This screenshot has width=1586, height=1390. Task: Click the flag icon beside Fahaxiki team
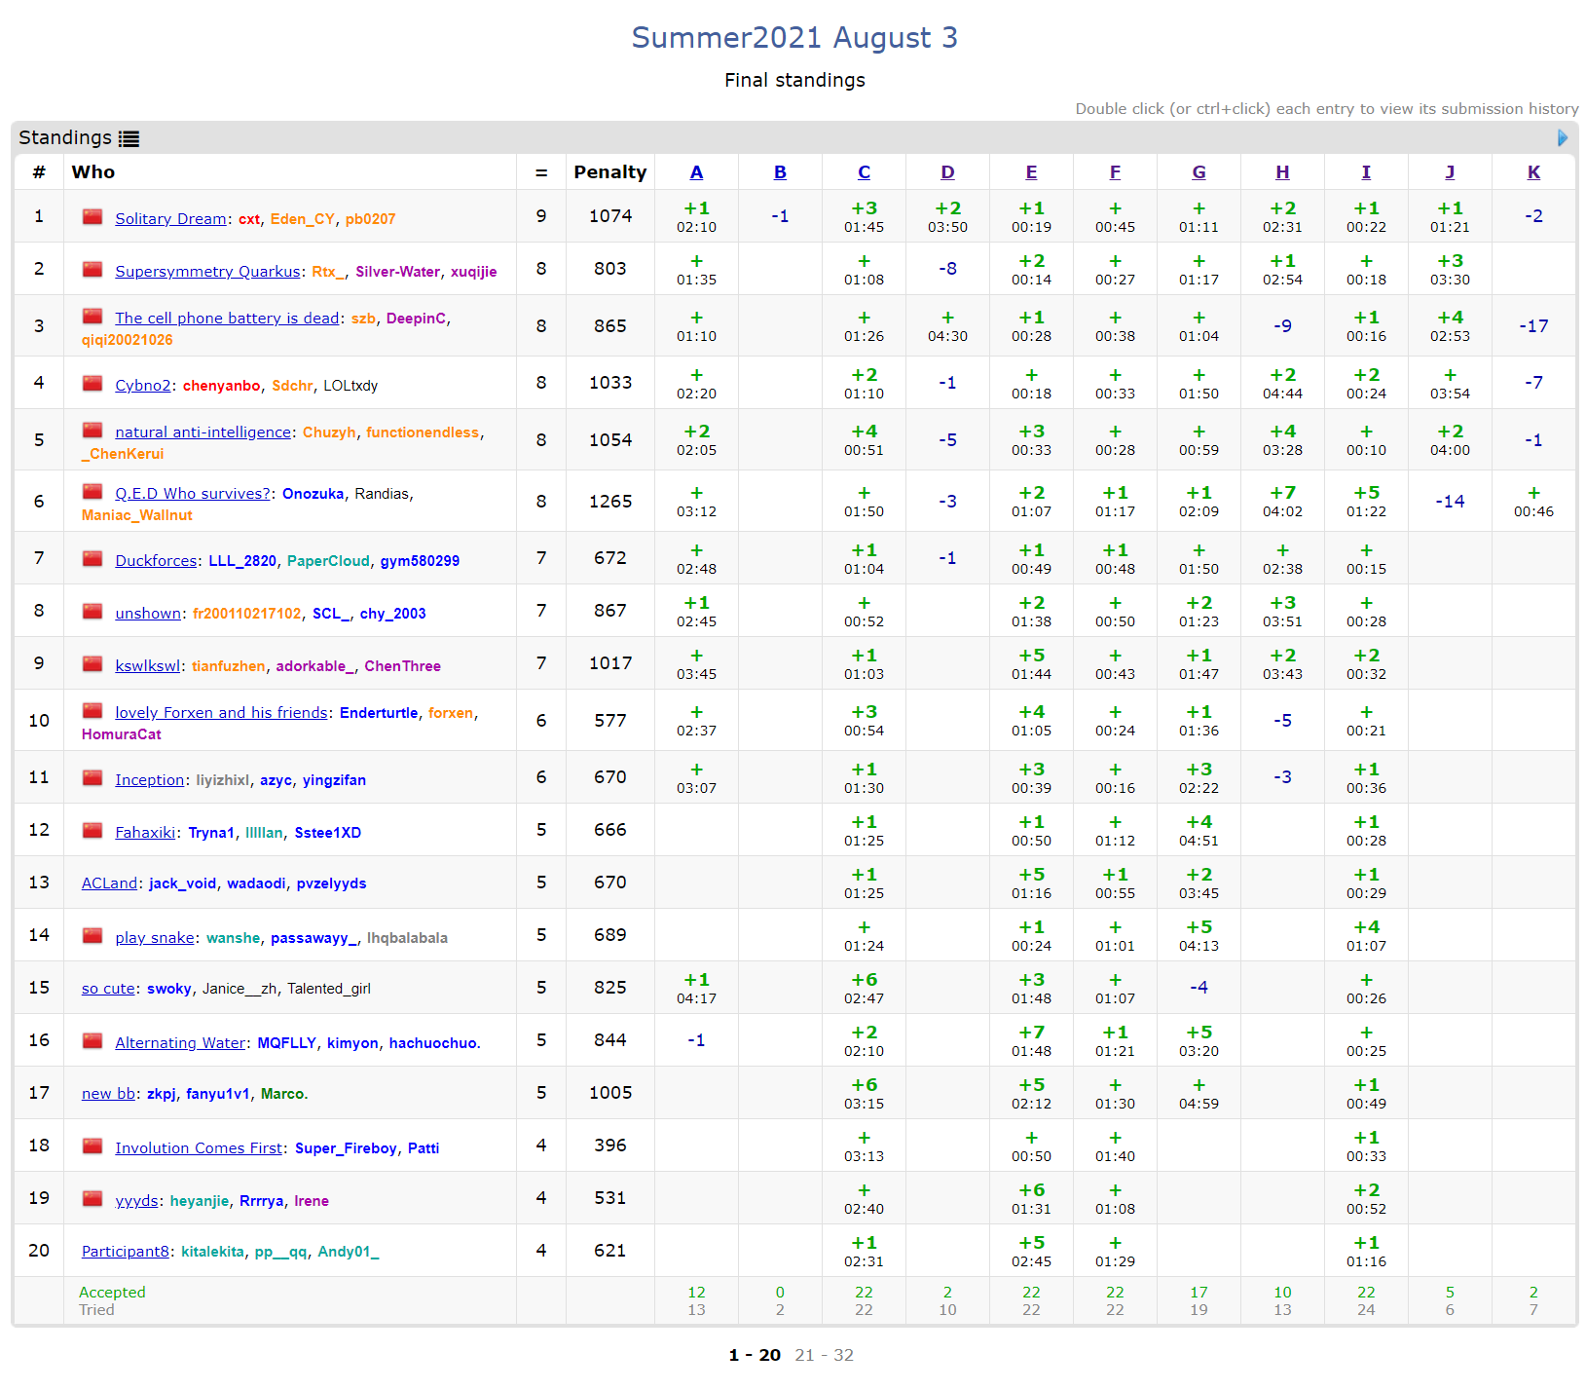tap(92, 831)
